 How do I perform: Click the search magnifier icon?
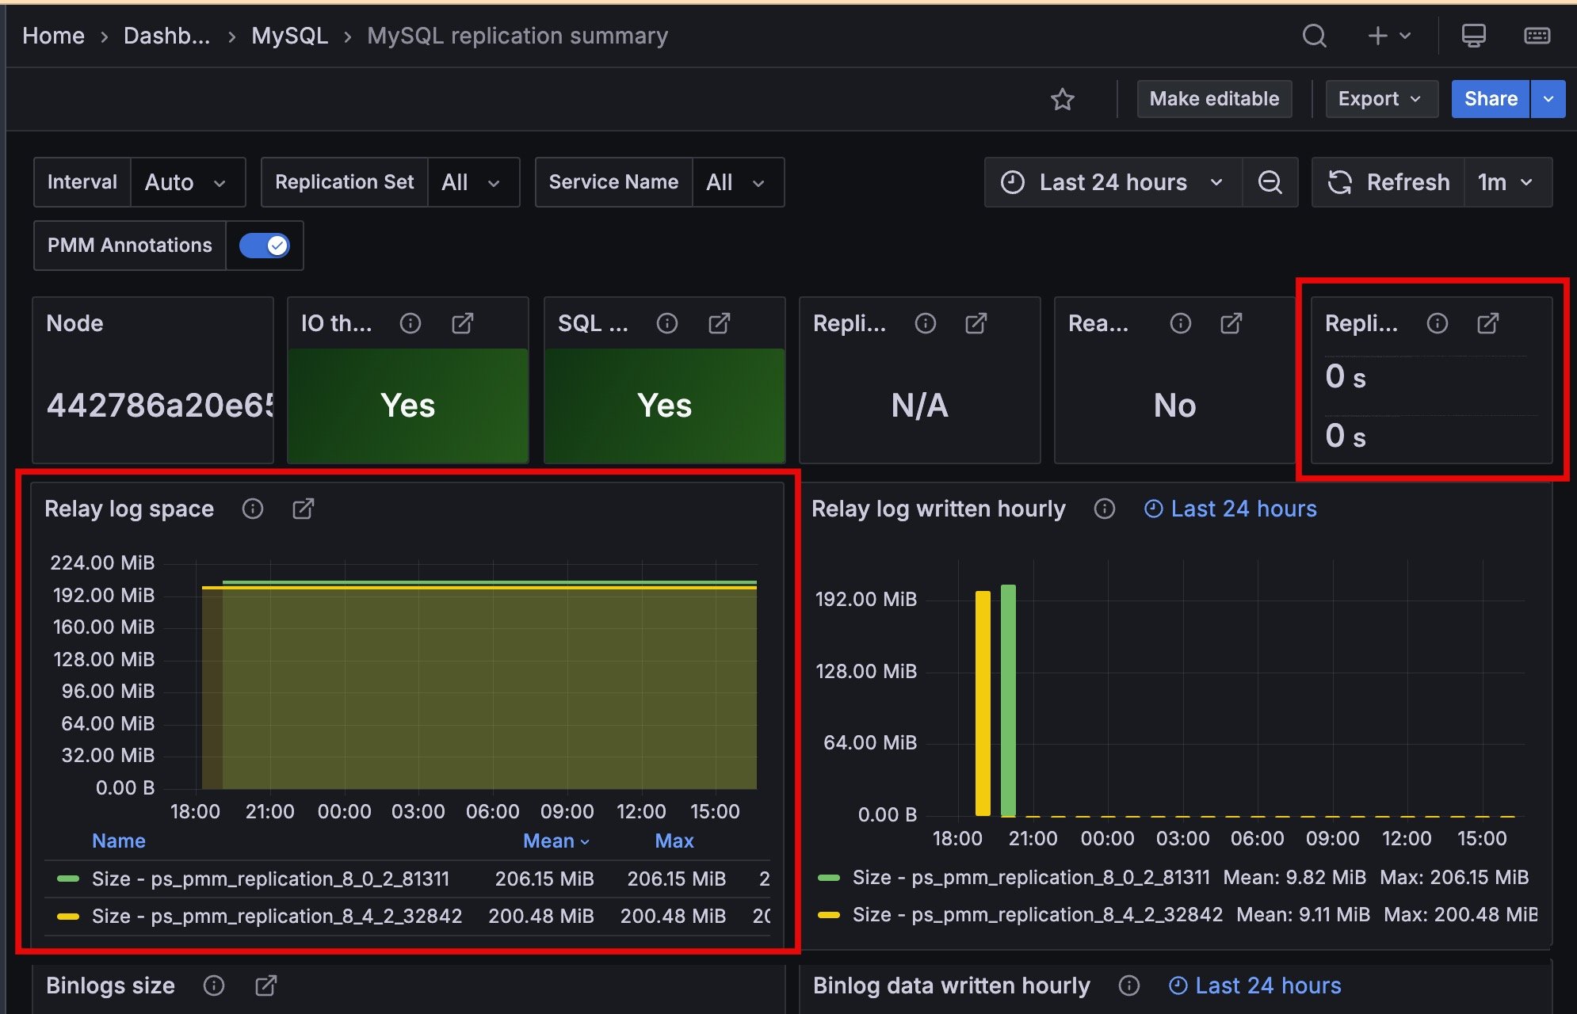click(x=1314, y=36)
